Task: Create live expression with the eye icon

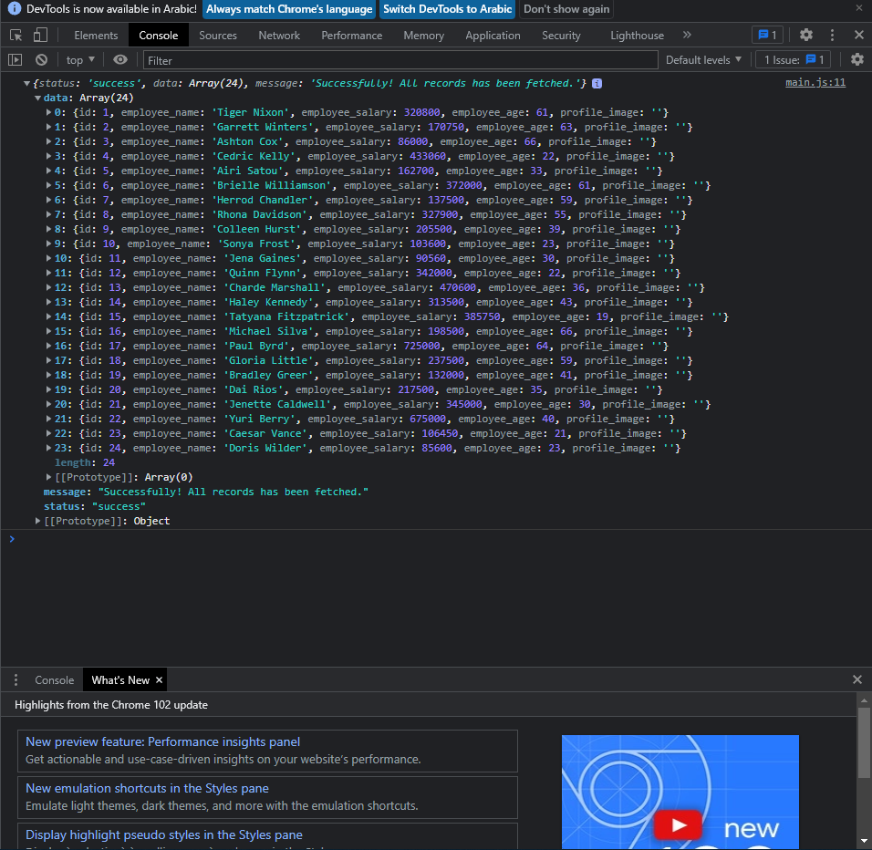Action: 120,59
